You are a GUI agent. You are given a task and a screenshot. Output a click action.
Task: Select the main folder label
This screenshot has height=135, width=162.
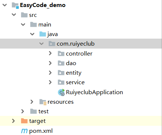pyautogui.click(x=45, y=25)
